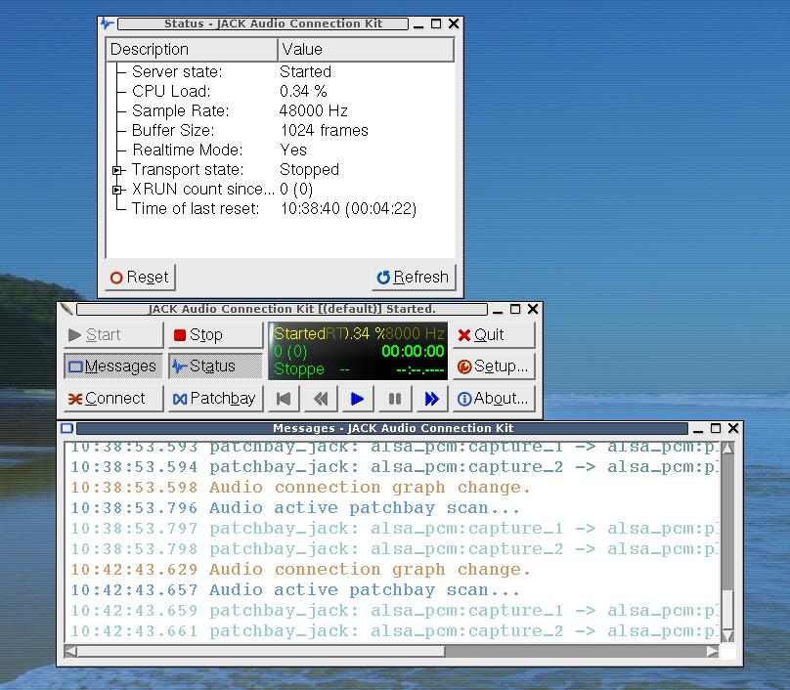The height and width of the screenshot is (690, 790).
Task: Click Messages horizontal scrollbar left arrow
Action: 71,651
